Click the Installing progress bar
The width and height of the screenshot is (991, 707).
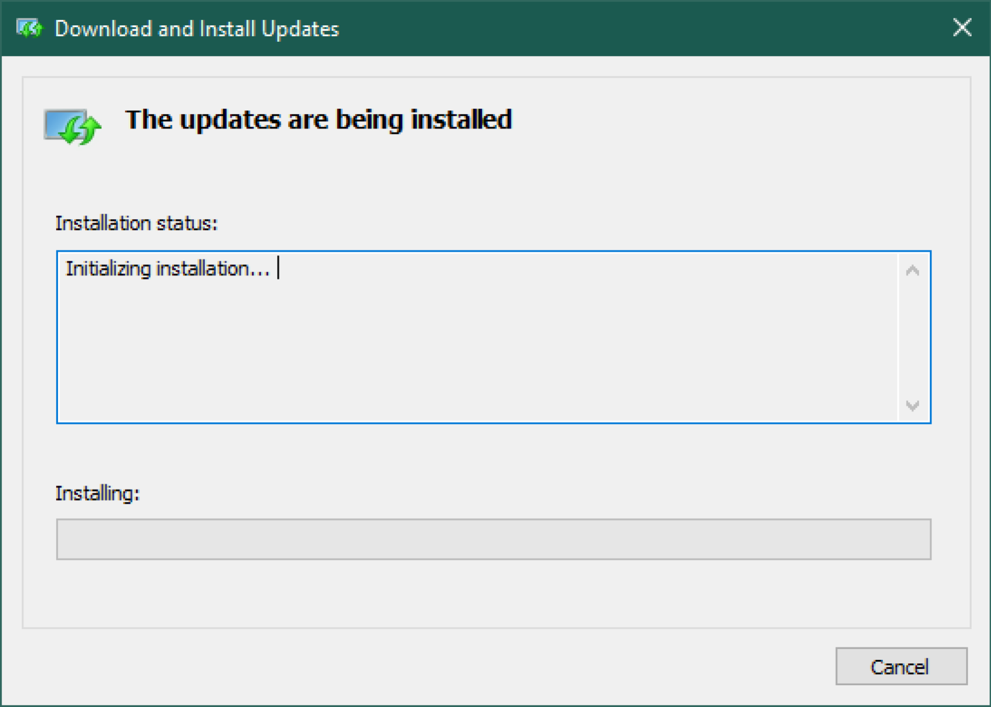pos(494,539)
